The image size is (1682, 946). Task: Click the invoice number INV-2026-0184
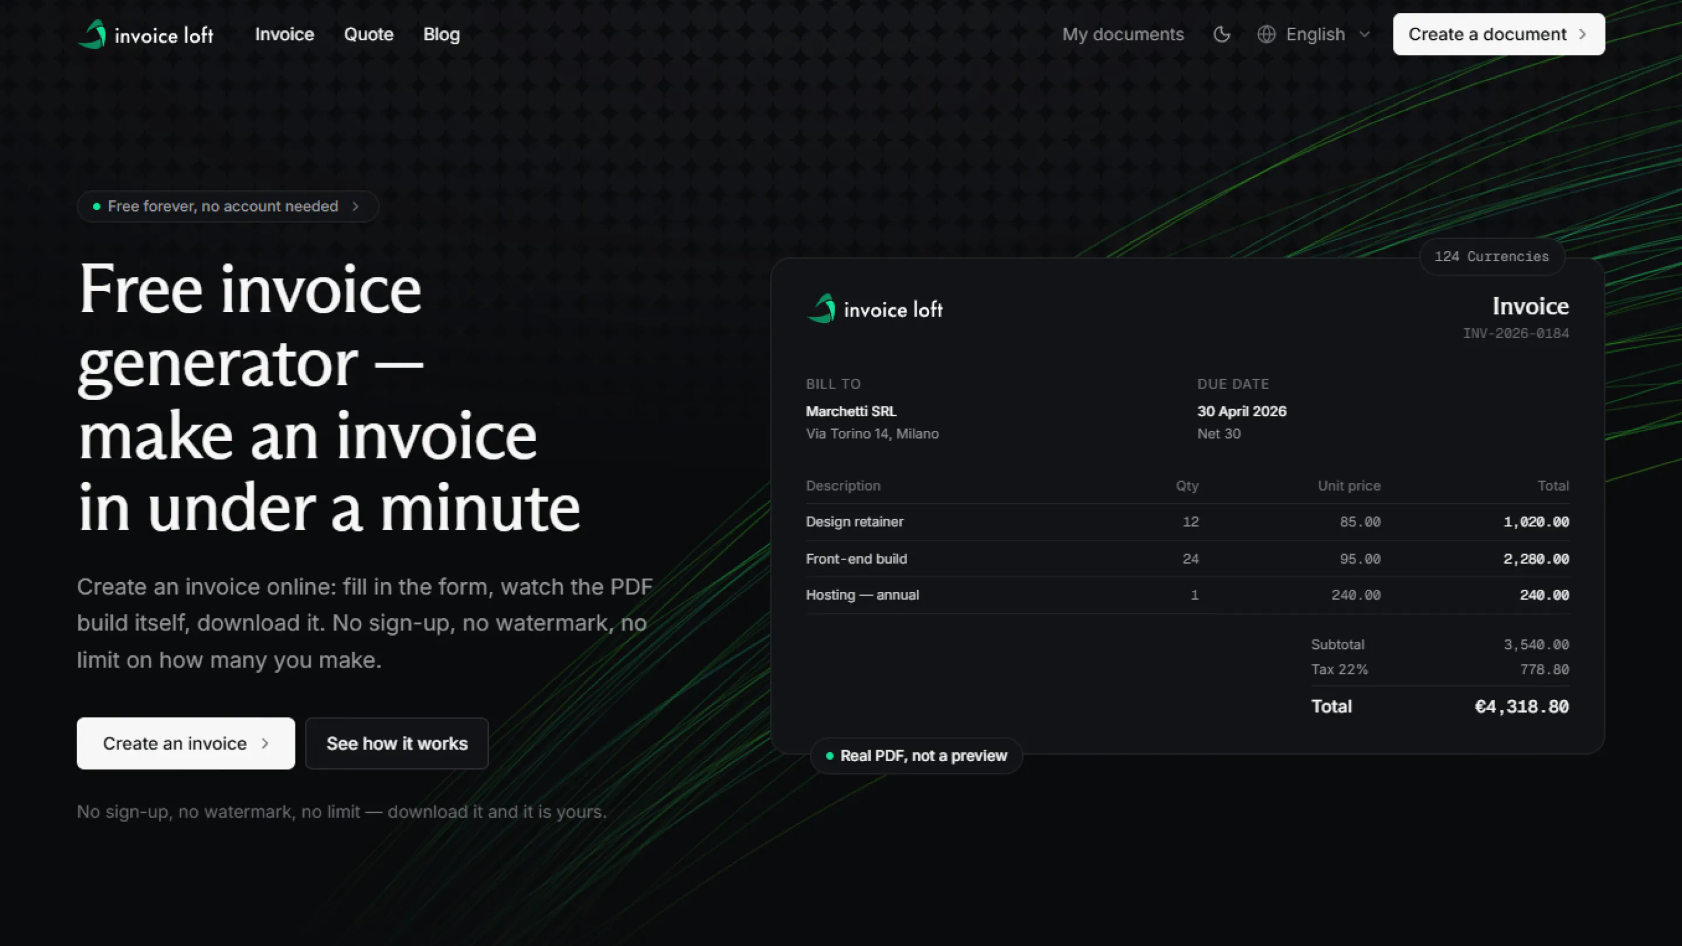(x=1516, y=333)
